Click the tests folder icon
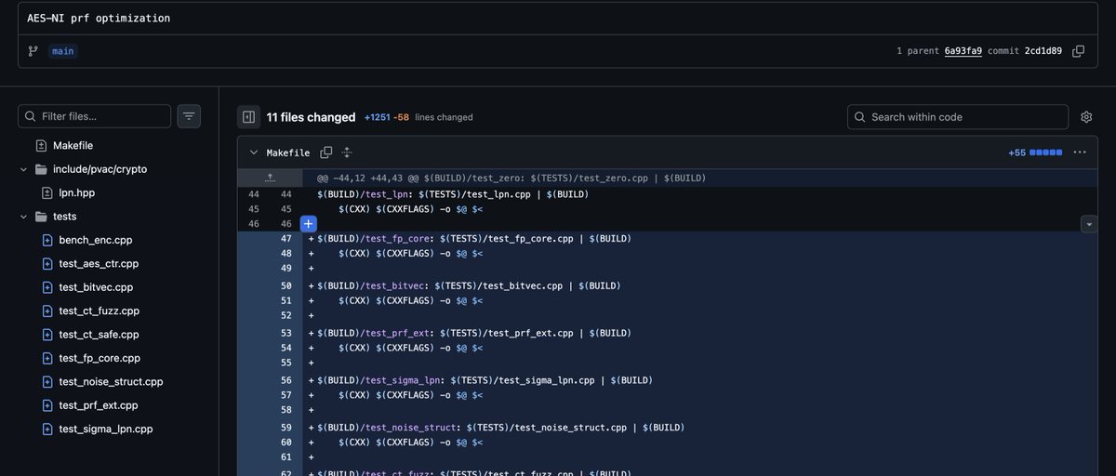 pyautogui.click(x=41, y=217)
